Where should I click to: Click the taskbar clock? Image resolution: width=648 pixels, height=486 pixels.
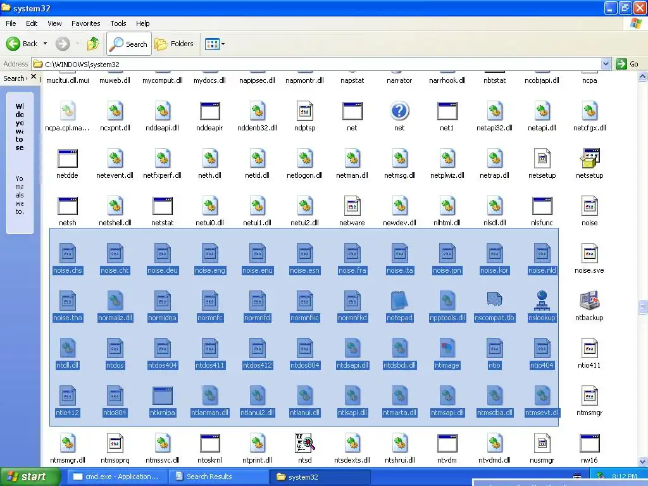coord(624,476)
